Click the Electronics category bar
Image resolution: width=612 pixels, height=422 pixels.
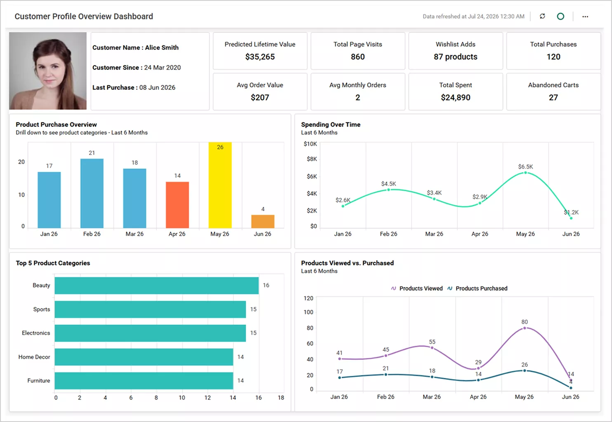click(x=150, y=333)
